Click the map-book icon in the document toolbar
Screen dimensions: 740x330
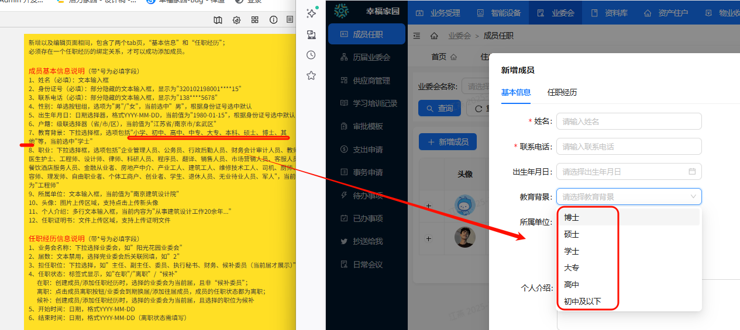click(x=218, y=20)
